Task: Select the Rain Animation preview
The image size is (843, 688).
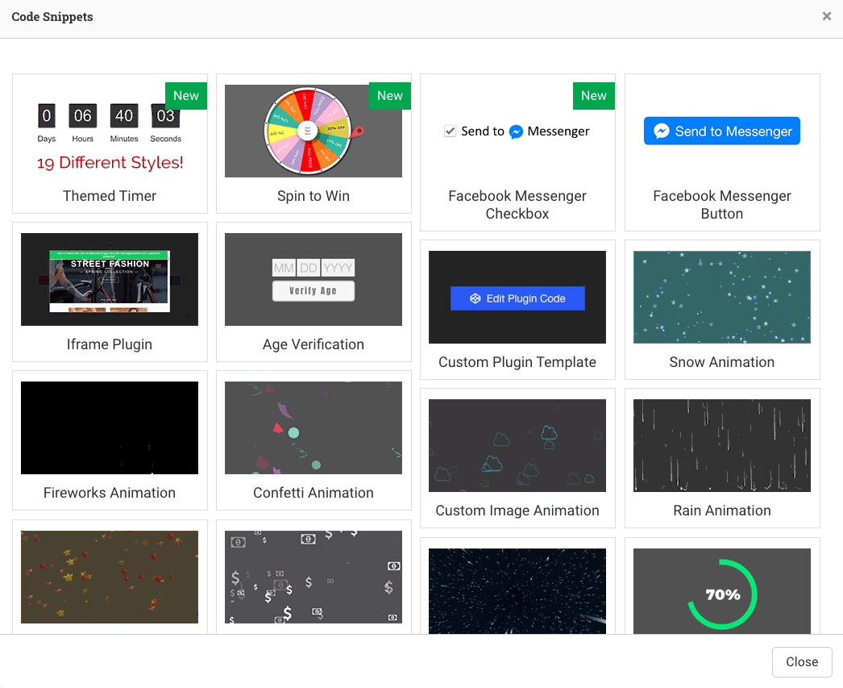Action: [x=721, y=445]
